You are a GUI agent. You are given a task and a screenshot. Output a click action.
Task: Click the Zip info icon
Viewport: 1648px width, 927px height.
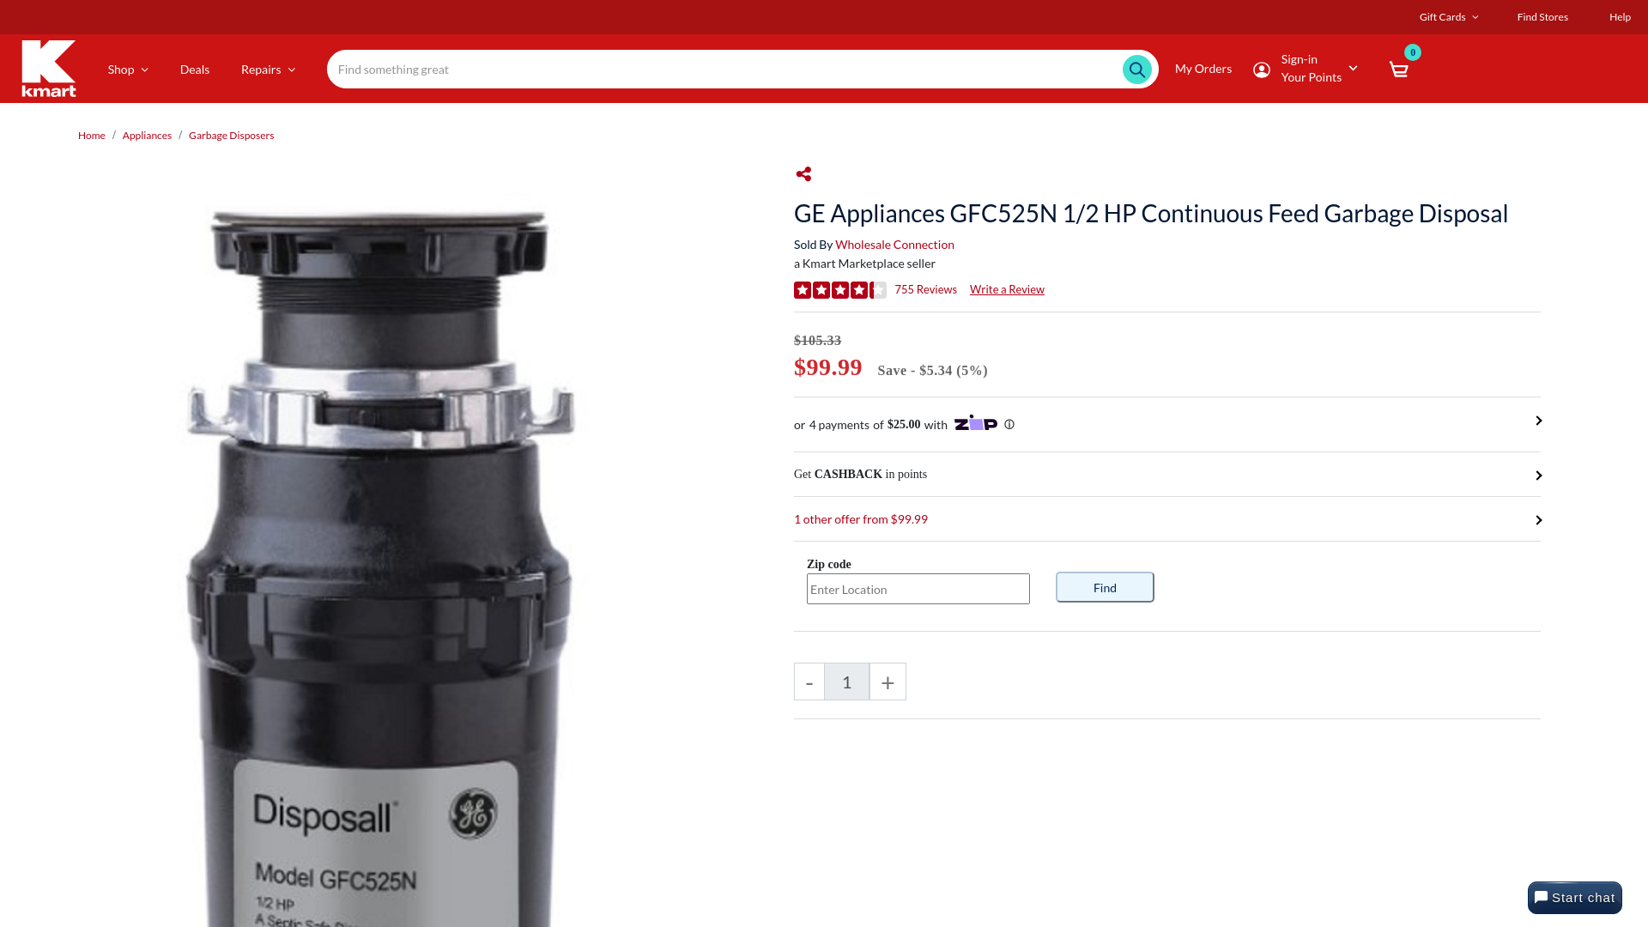pos(1009,424)
